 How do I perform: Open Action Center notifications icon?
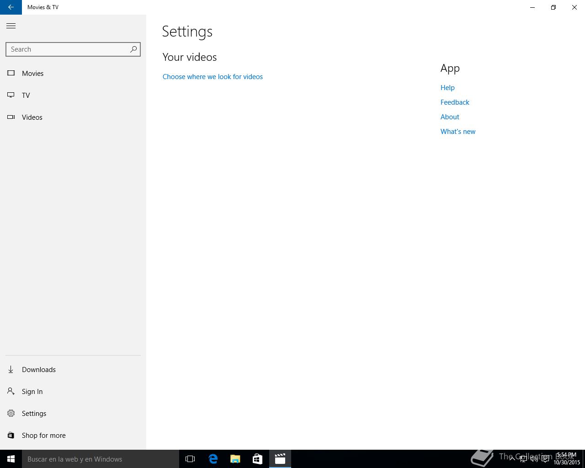coord(545,459)
